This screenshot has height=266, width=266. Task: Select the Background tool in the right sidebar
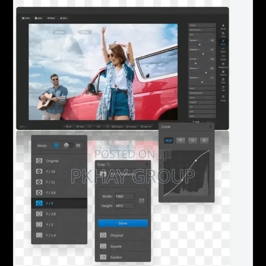(x=223, y=65)
